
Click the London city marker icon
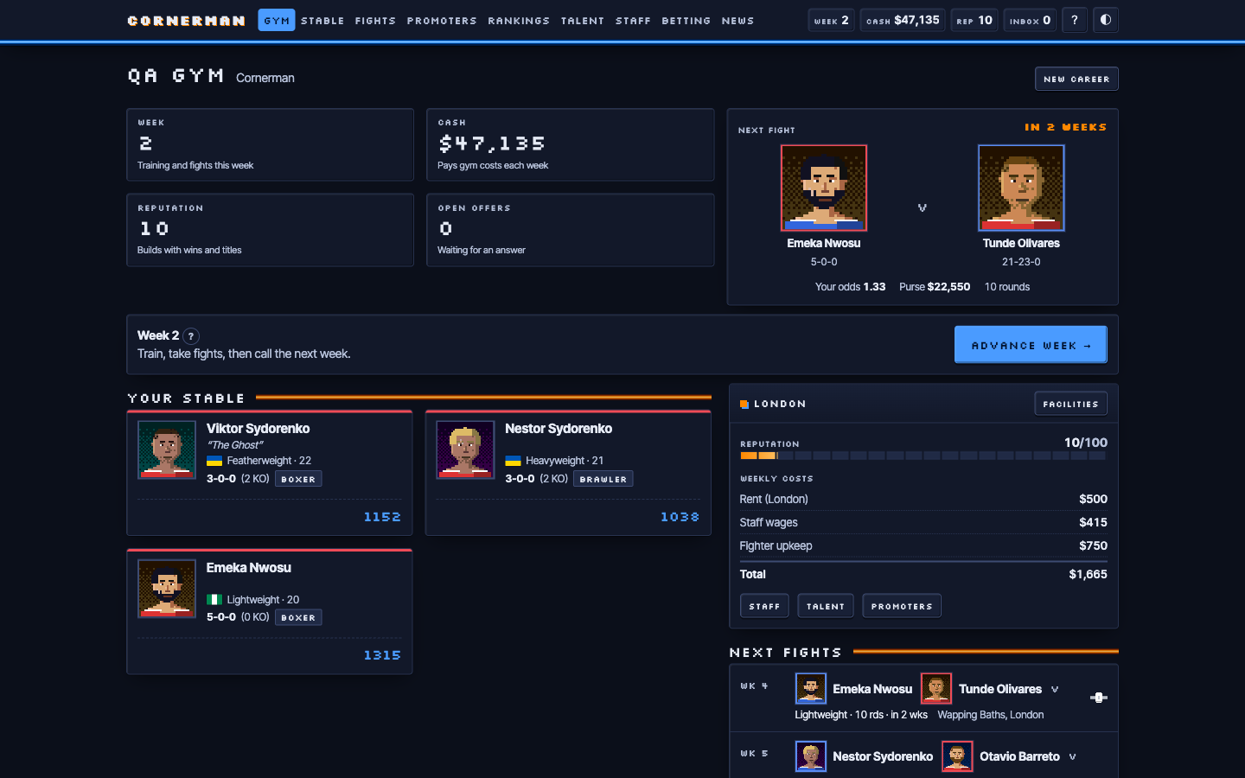point(744,404)
